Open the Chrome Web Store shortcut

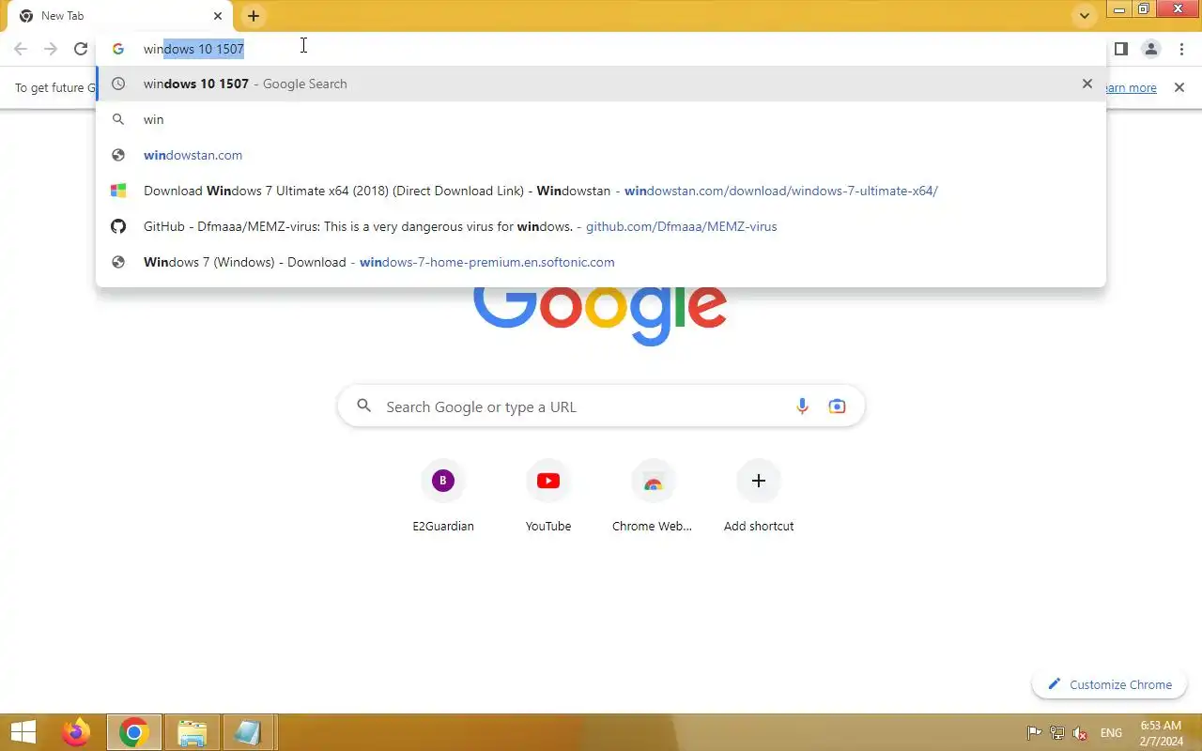point(653,498)
